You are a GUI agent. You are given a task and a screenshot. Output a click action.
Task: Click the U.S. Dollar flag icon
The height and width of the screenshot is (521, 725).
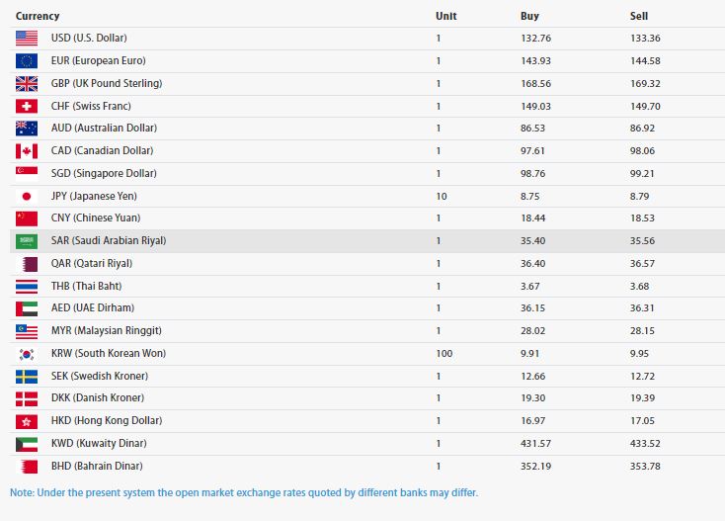(x=27, y=38)
